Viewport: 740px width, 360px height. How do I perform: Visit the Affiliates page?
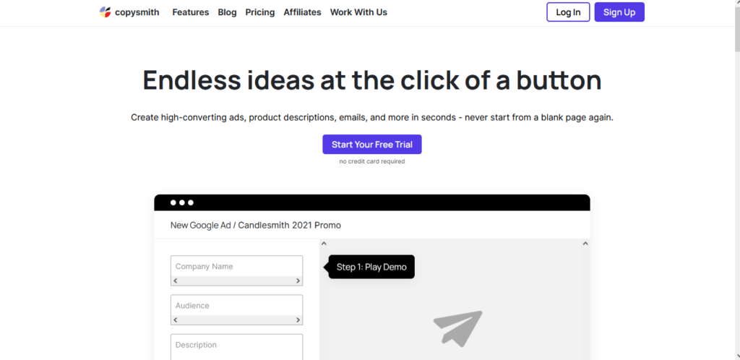pyautogui.click(x=302, y=12)
